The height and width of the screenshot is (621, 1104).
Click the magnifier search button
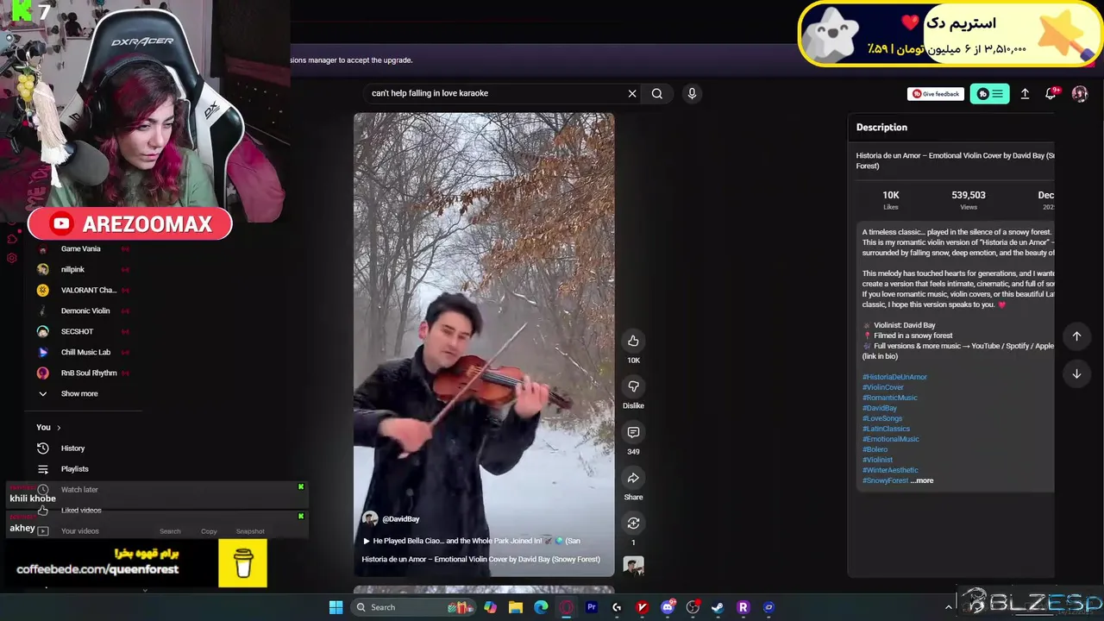(x=657, y=93)
